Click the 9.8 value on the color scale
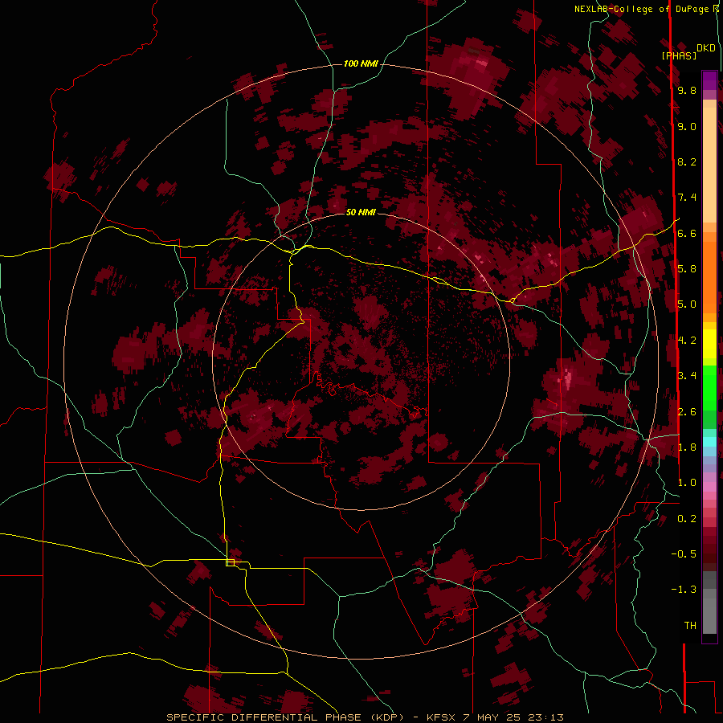This screenshot has width=723, height=723. (687, 90)
